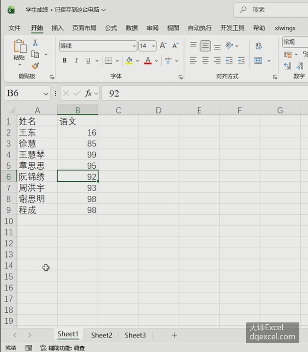Toggle Bold formatting

[x=64, y=61]
